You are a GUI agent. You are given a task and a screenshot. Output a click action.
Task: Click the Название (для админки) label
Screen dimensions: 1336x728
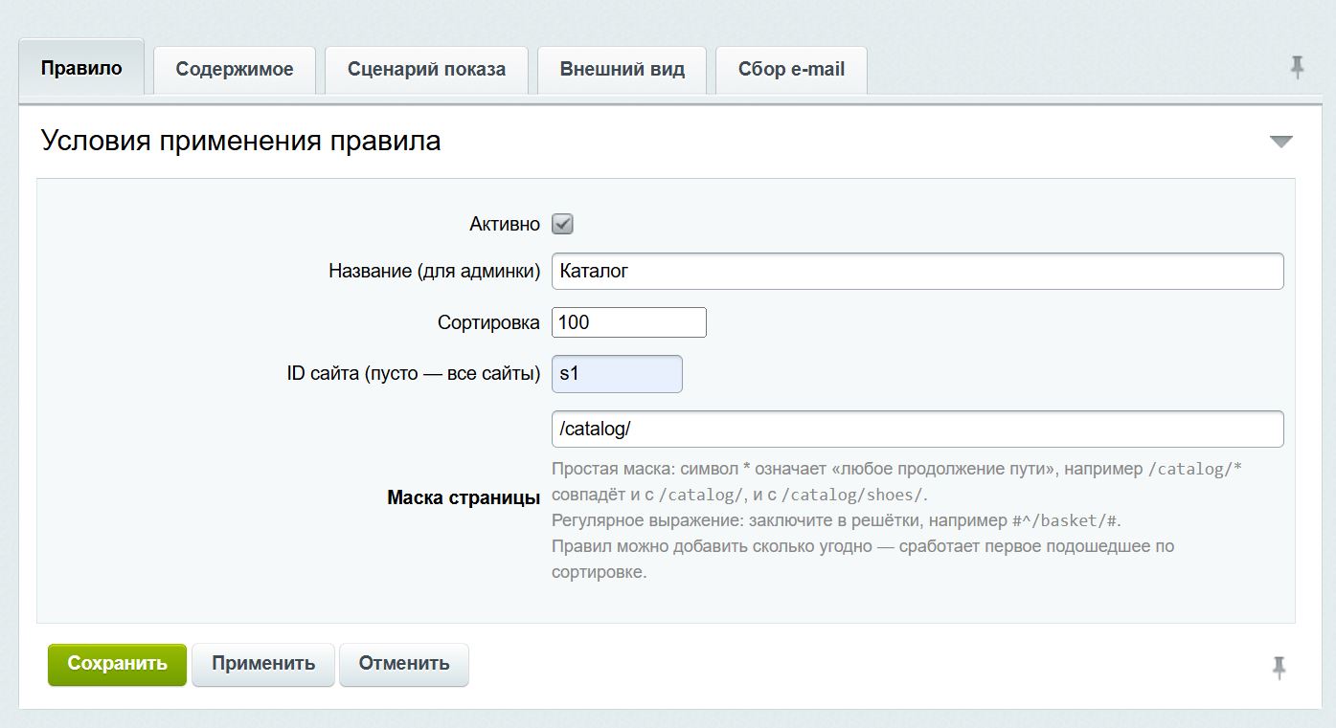(x=435, y=271)
